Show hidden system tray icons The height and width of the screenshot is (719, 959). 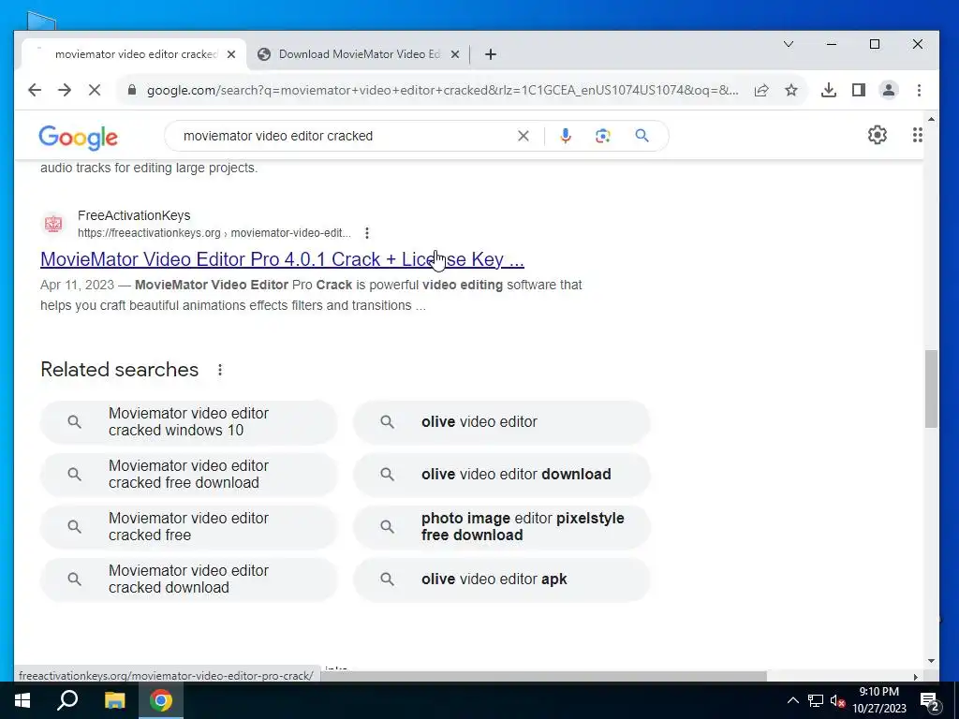pyautogui.click(x=792, y=700)
